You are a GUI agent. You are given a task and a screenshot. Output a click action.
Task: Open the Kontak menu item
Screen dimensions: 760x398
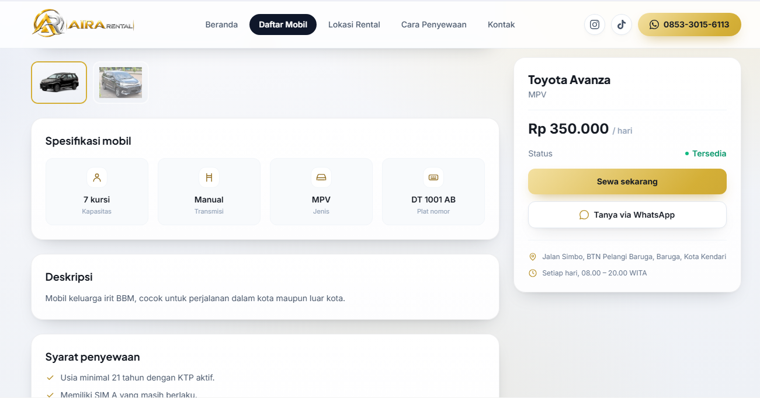(501, 25)
